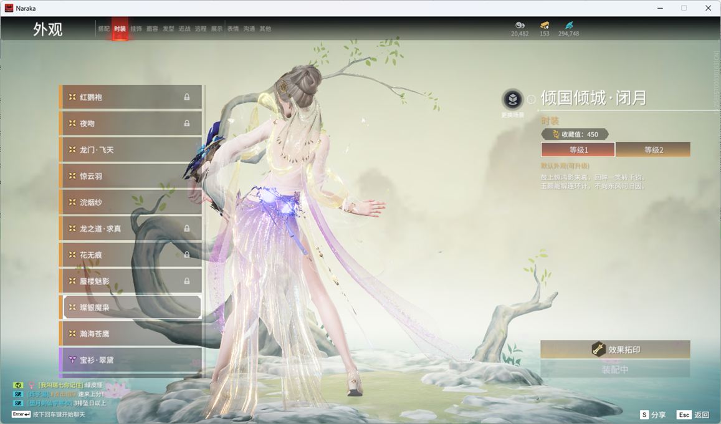
Task: Select the active 时装 tab
Action: point(120,29)
